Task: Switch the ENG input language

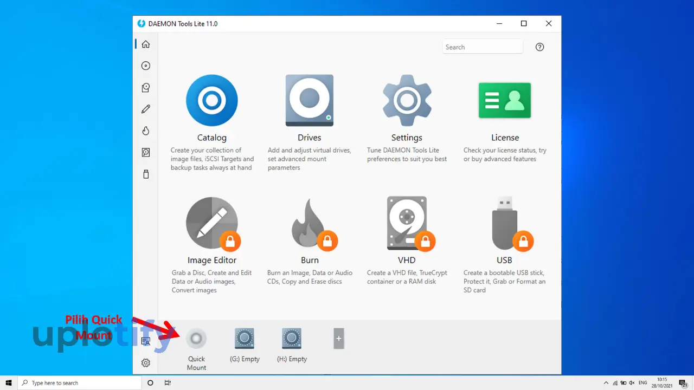Action: [x=643, y=383]
